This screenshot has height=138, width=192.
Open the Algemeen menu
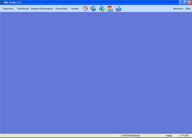8,9
